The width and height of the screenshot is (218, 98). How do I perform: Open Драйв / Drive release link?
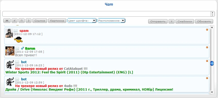point(89,90)
